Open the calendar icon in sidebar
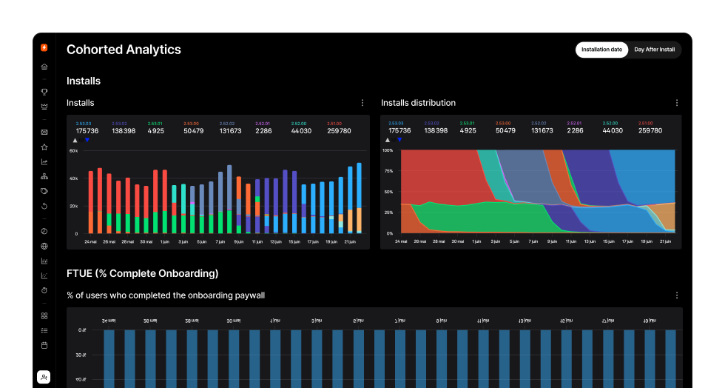The image size is (725, 388). [44, 345]
